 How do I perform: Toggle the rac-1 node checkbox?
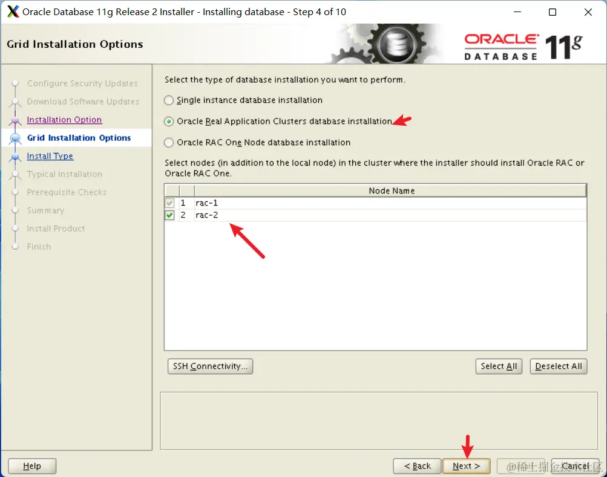point(169,203)
